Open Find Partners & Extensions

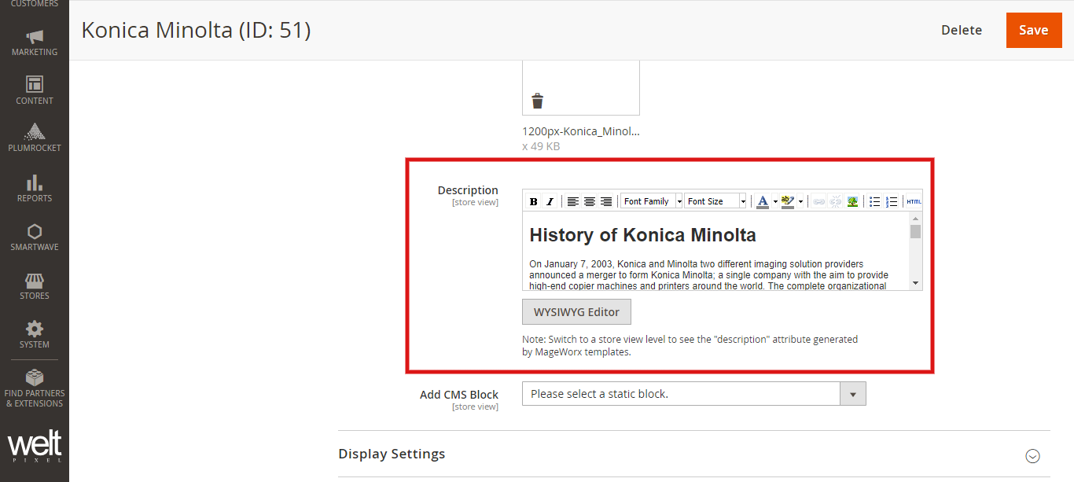click(x=35, y=388)
